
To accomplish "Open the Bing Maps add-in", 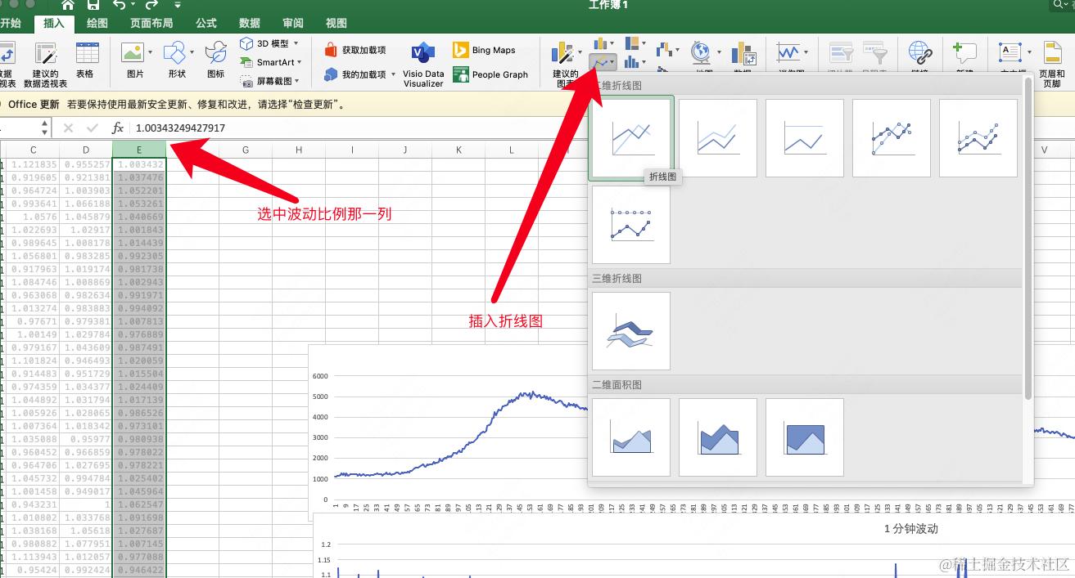I will click(x=484, y=50).
